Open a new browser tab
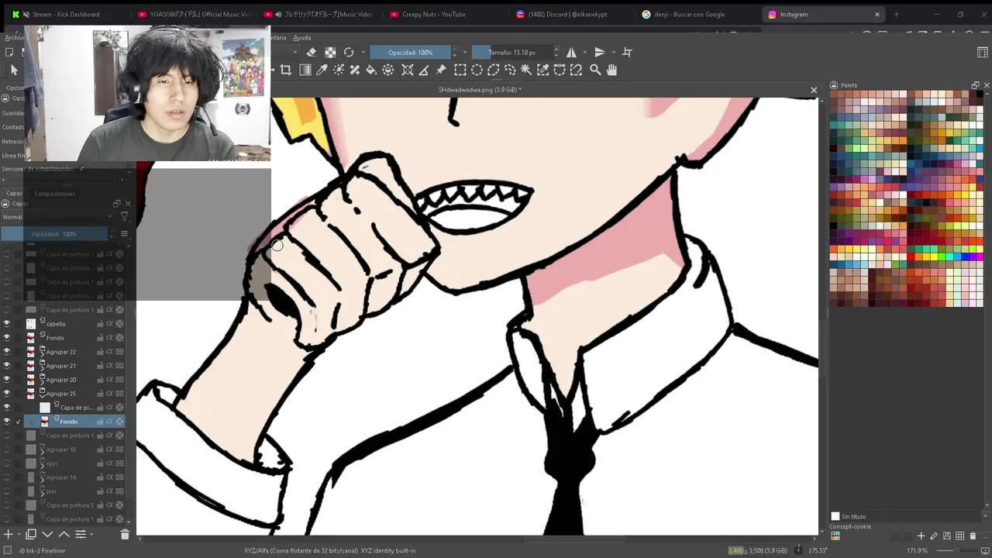This screenshot has height=558, width=992. (x=896, y=14)
